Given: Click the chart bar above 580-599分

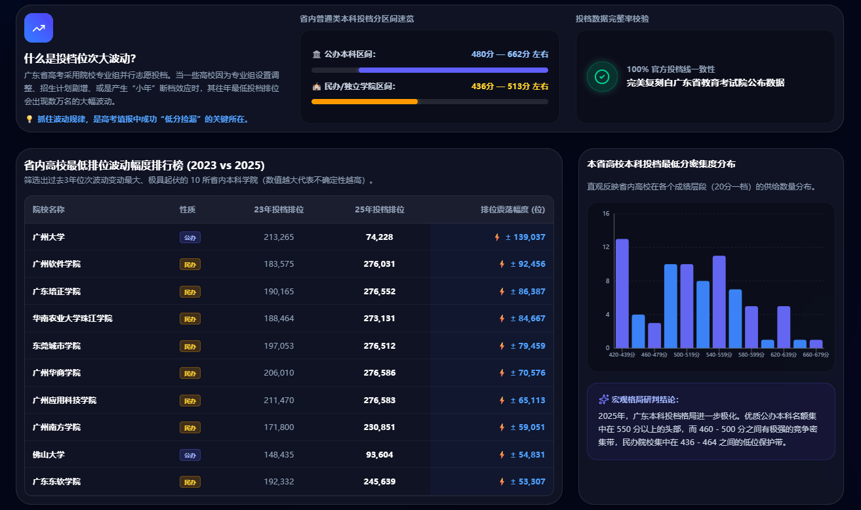Looking at the screenshot, I should pos(751,327).
